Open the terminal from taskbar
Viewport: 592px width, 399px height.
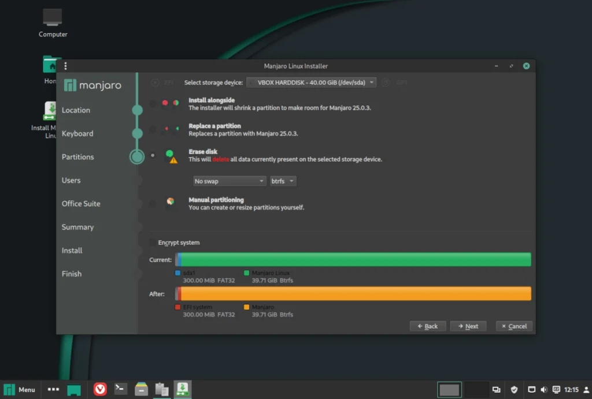pyautogui.click(x=120, y=389)
